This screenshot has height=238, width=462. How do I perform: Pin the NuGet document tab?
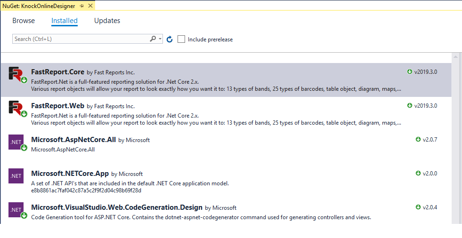click(81, 6)
